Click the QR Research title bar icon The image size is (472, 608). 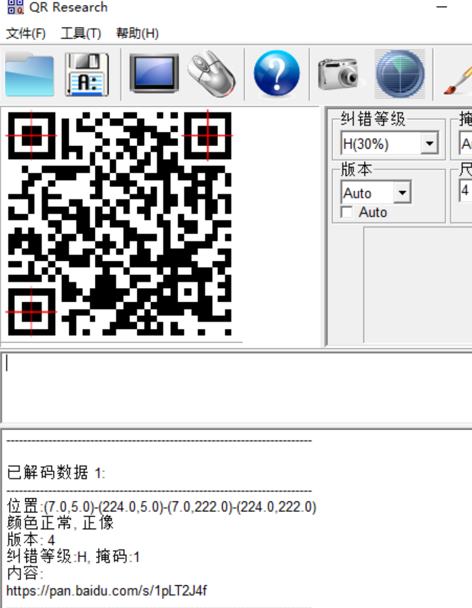pos(16,7)
